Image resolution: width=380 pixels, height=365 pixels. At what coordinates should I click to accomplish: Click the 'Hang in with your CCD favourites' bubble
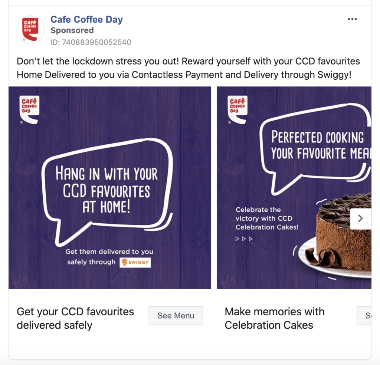click(x=107, y=190)
